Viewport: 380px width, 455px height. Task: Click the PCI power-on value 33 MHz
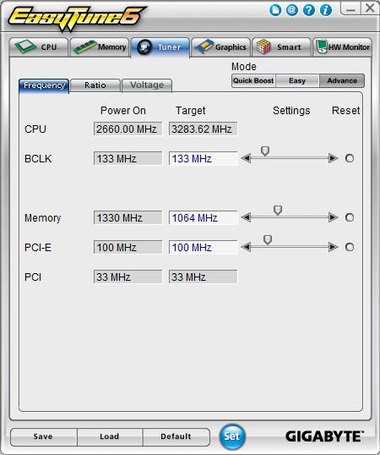[x=128, y=277]
